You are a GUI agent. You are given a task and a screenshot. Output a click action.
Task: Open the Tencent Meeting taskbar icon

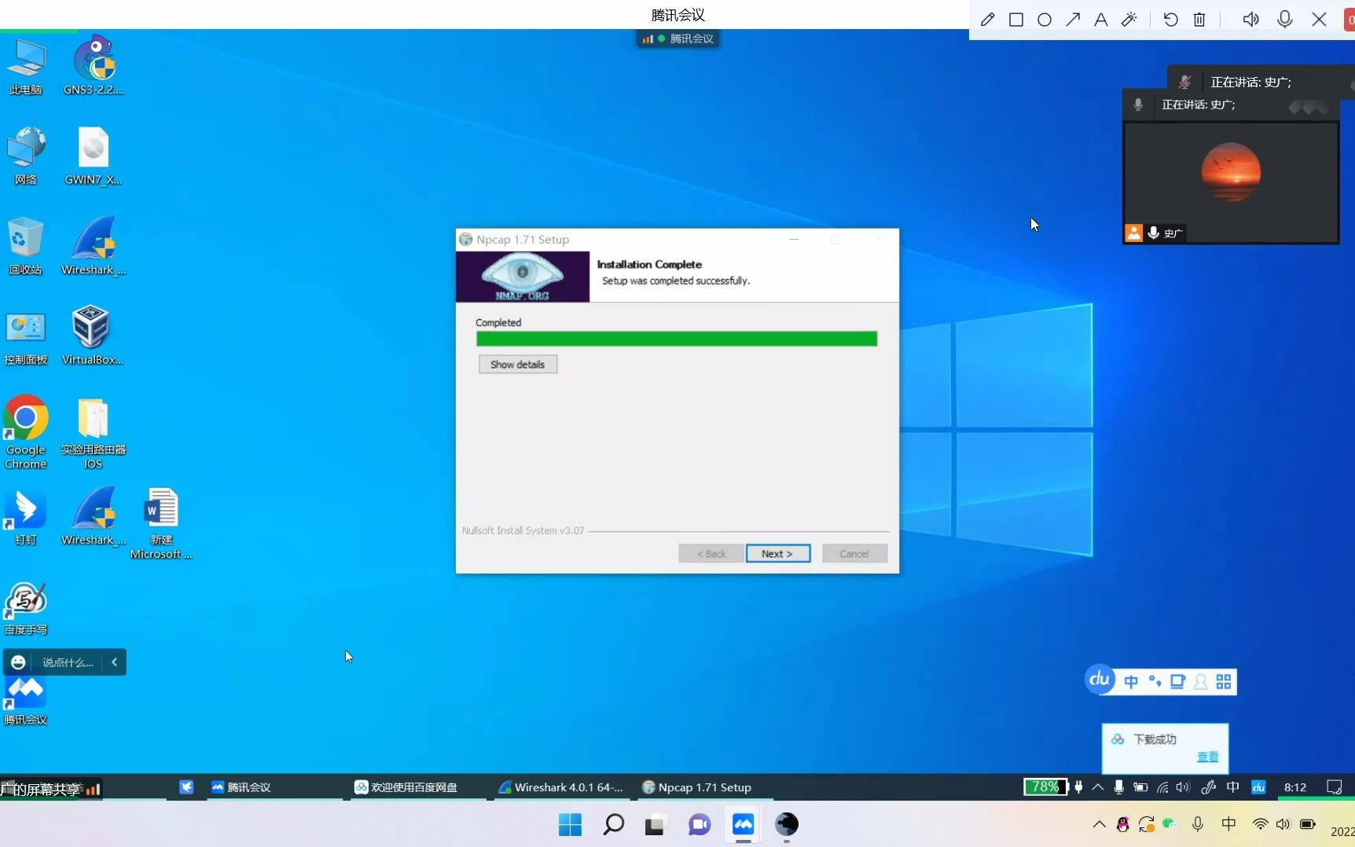point(743,824)
